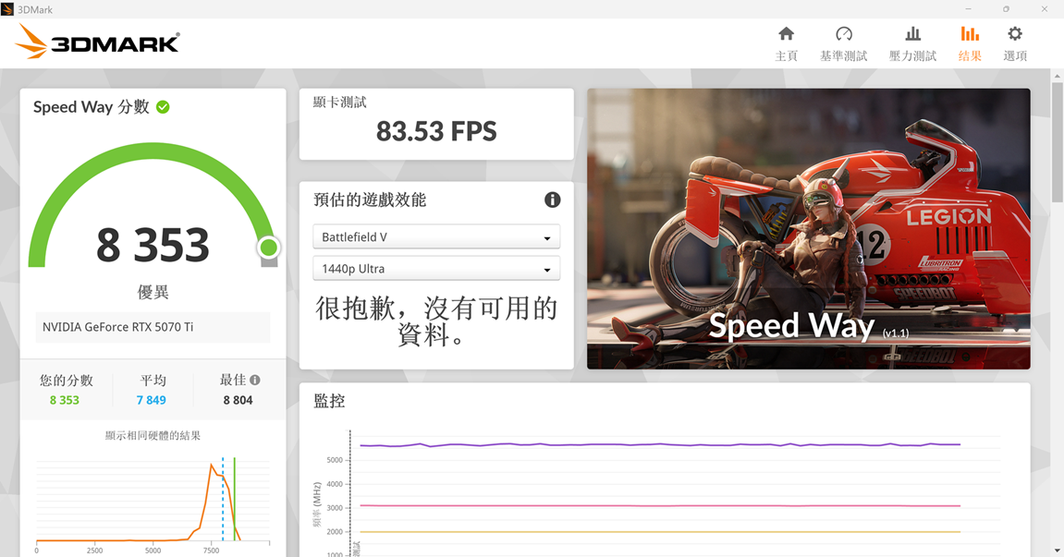Click the Speed Way benchmark thumbnail image
Viewport: 1064px width, 557px height.
(809, 229)
